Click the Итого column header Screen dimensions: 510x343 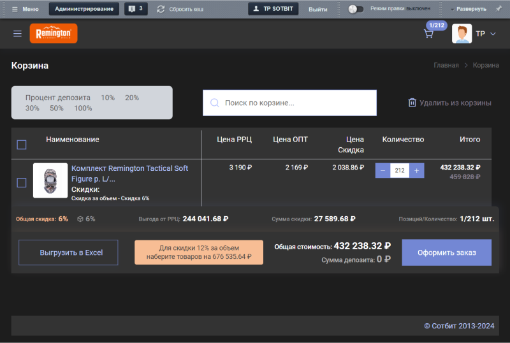(470, 139)
